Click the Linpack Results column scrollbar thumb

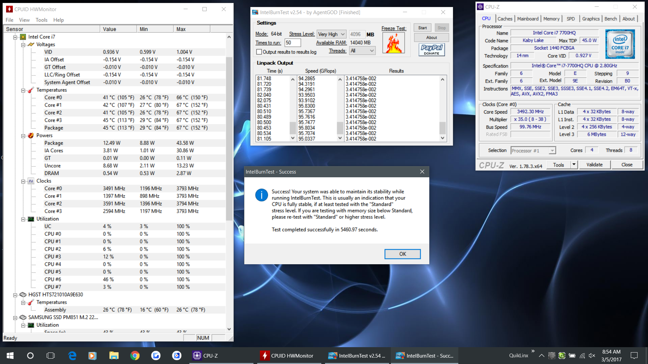coord(442,128)
